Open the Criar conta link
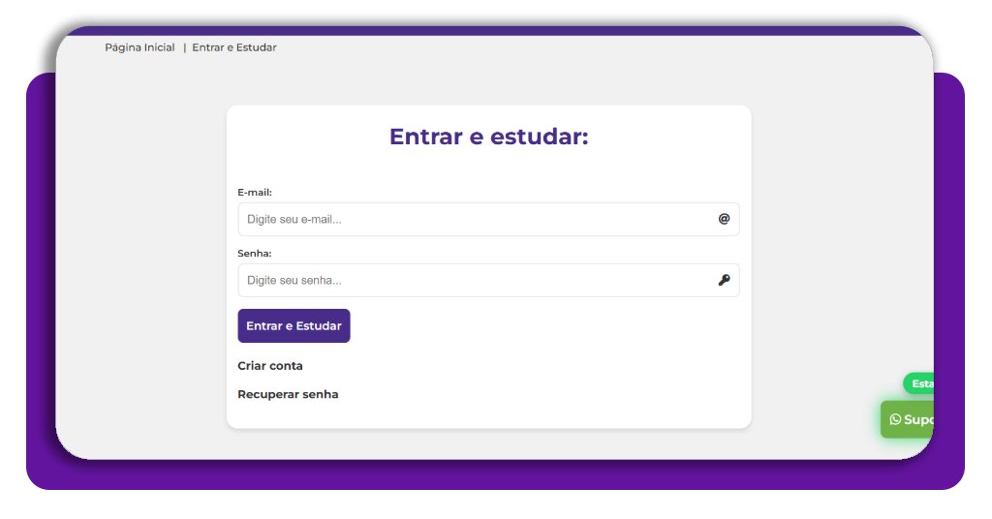The width and height of the screenshot is (992, 519). [270, 366]
